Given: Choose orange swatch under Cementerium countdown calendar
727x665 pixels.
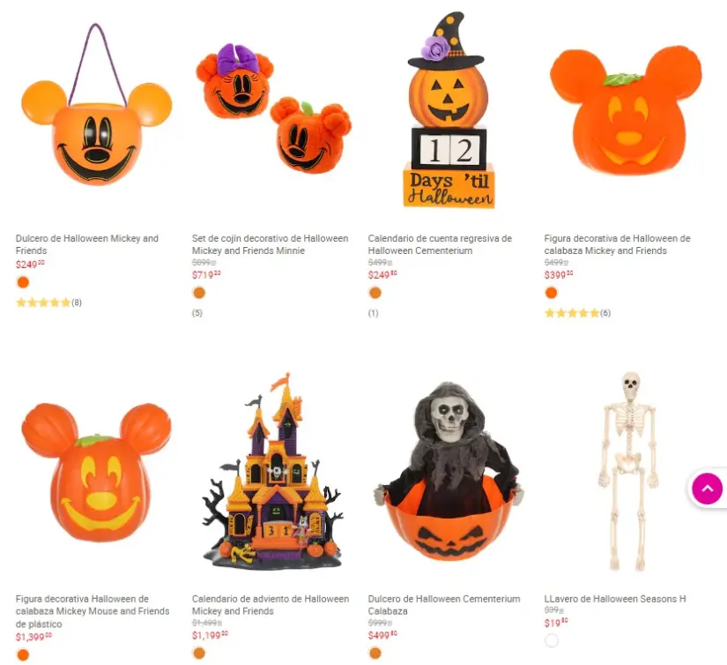Looking at the screenshot, I should point(375,293).
